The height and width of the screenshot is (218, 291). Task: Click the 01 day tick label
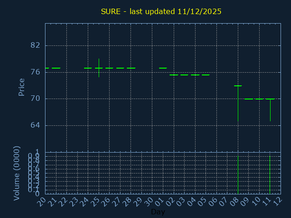tap(160, 201)
